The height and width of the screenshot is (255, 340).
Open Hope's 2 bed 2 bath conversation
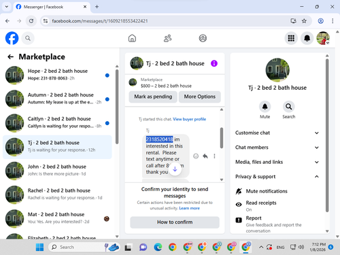click(x=57, y=75)
